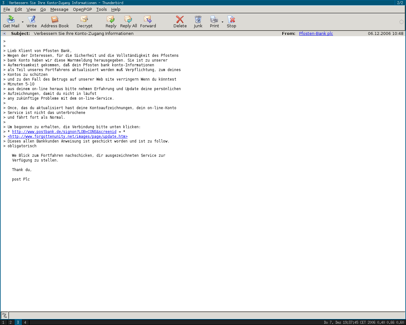Click the date '06.12.2006 10:48'
406x325 pixels.
click(x=386, y=34)
